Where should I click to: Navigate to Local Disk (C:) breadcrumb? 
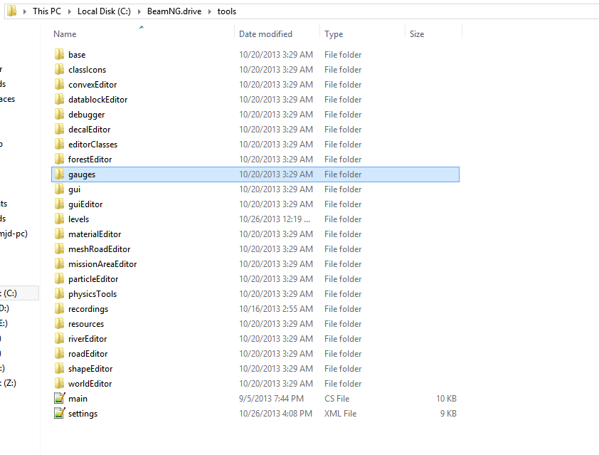pos(104,11)
